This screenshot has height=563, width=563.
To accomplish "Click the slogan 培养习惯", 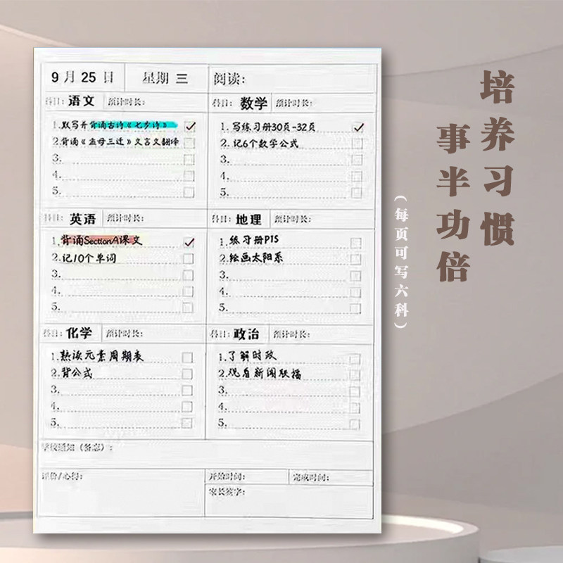I will click(498, 158).
